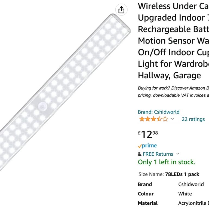
Task: Expand the FREE Returns details chevron
Action: coord(177,154)
